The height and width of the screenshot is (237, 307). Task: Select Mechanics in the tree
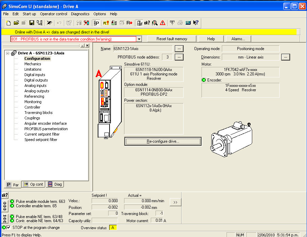tap(33, 64)
